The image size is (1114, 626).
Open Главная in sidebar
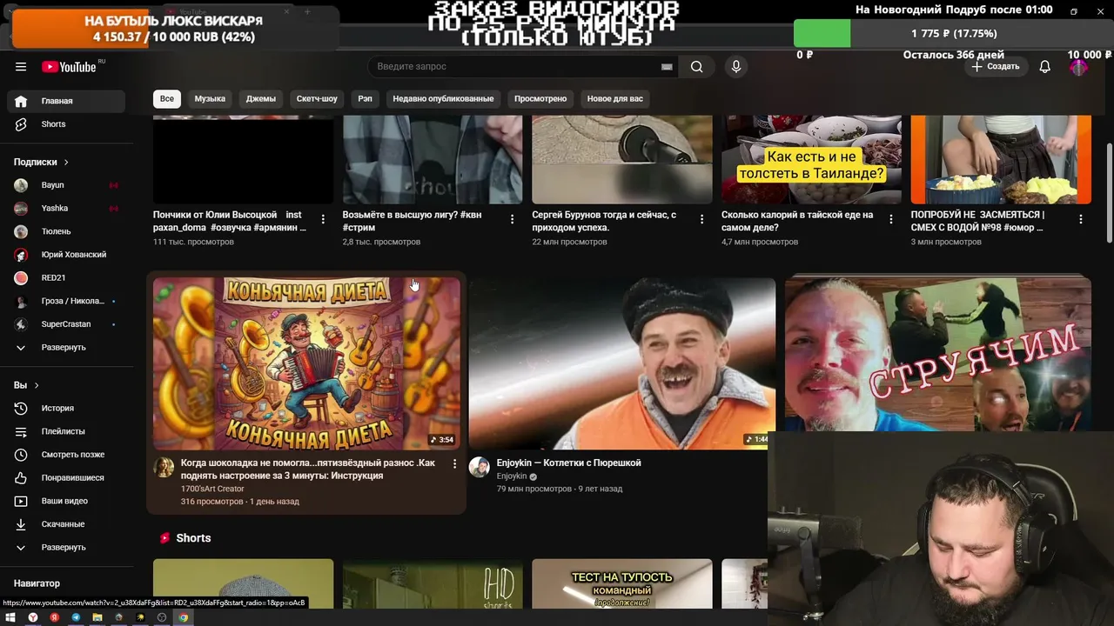tap(66, 101)
